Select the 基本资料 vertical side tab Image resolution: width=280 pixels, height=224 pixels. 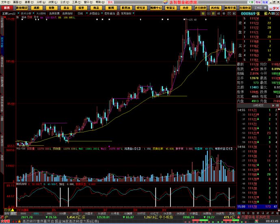(x=2, y=62)
